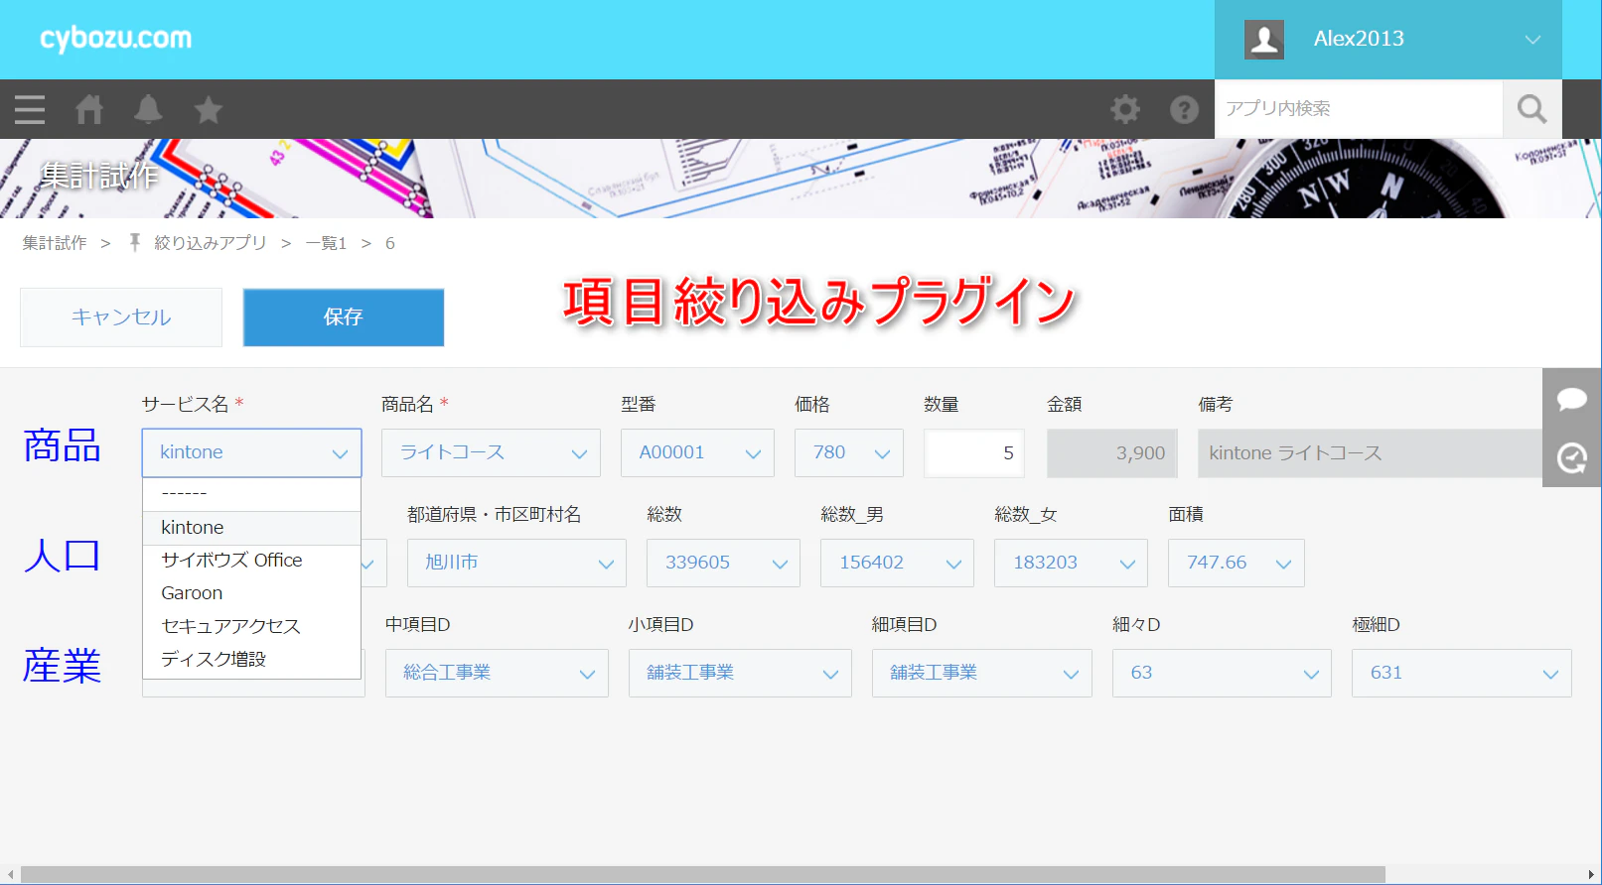Open the 総数_女 183203 dropdown

pyautogui.click(x=1071, y=563)
